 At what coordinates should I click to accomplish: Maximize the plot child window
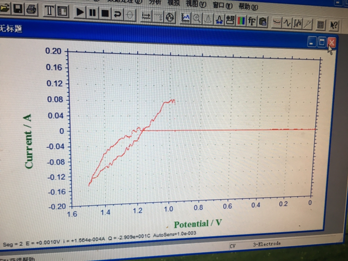322,42
